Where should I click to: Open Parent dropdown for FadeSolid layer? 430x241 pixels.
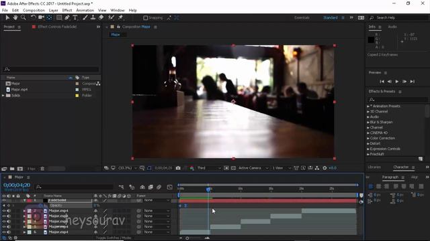tap(157, 200)
